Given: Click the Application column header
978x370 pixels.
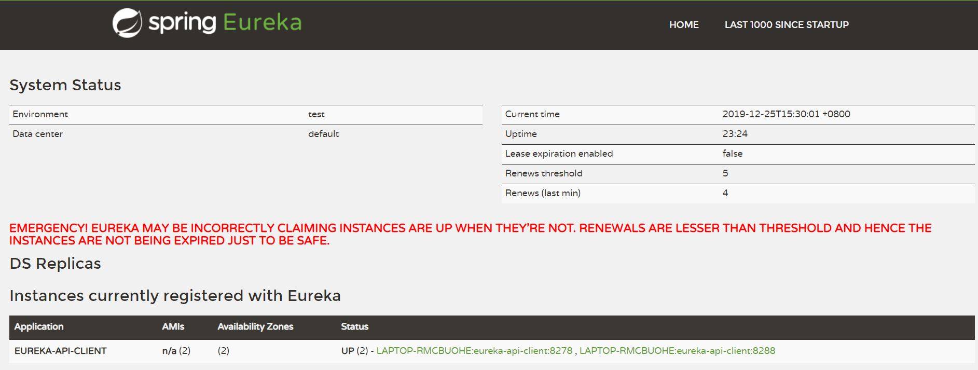Looking at the screenshot, I should pos(39,327).
